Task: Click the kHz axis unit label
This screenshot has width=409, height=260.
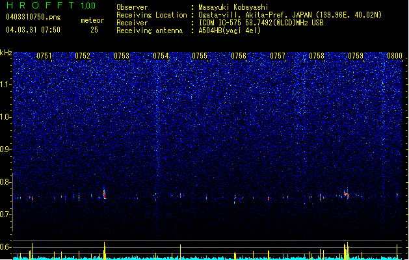Action: pos(6,53)
